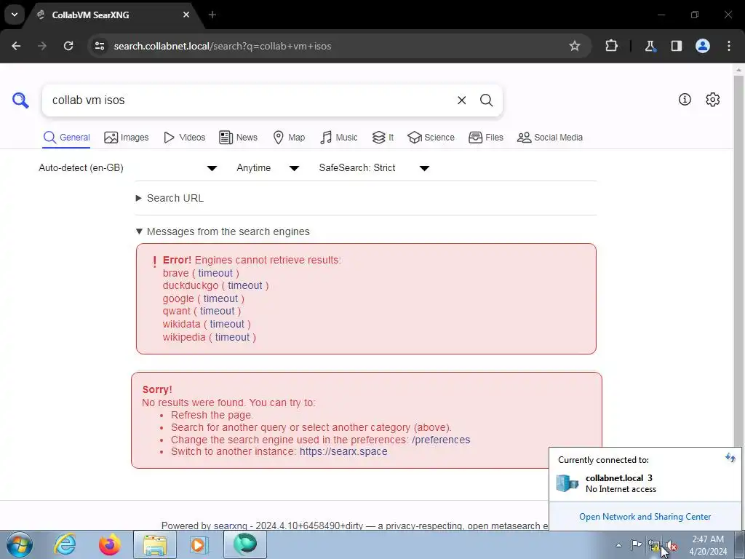Viewport: 745px width, 559px height.
Task: Open the SafeSearch Strict dropdown
Action: pos(374,168)
